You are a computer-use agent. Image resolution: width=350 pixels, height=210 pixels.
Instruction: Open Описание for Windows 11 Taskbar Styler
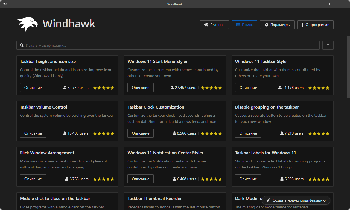(248, 87)
